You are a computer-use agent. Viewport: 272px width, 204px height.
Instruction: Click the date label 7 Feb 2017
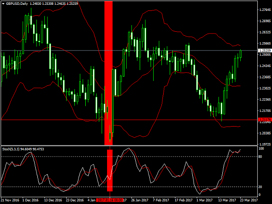(x=161, y=200)
